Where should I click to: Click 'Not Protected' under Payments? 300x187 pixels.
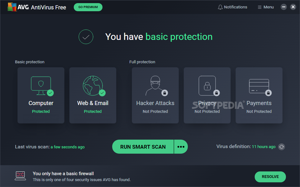coord(259,112)
